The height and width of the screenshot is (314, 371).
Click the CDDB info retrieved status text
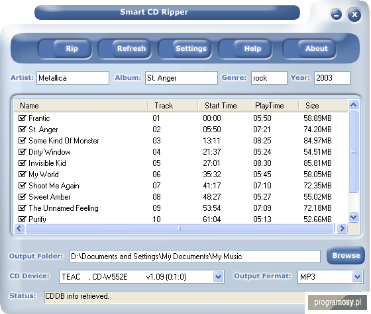pos(77,296)
